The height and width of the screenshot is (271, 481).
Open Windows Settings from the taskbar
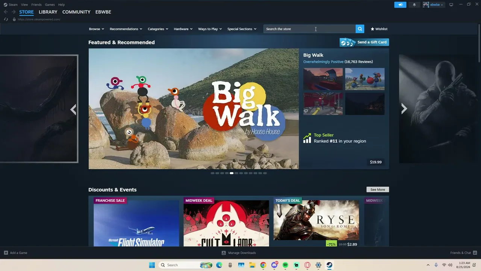318,265
